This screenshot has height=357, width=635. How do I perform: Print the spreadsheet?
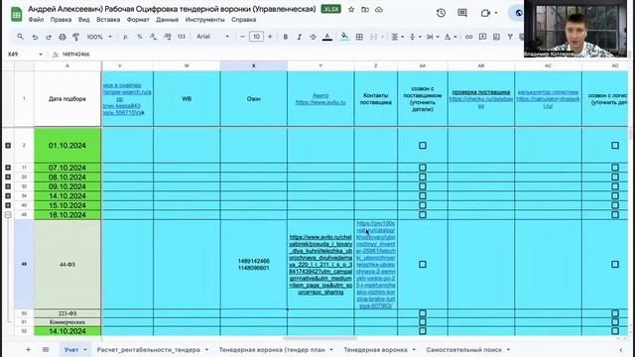(x=63, y=37)
